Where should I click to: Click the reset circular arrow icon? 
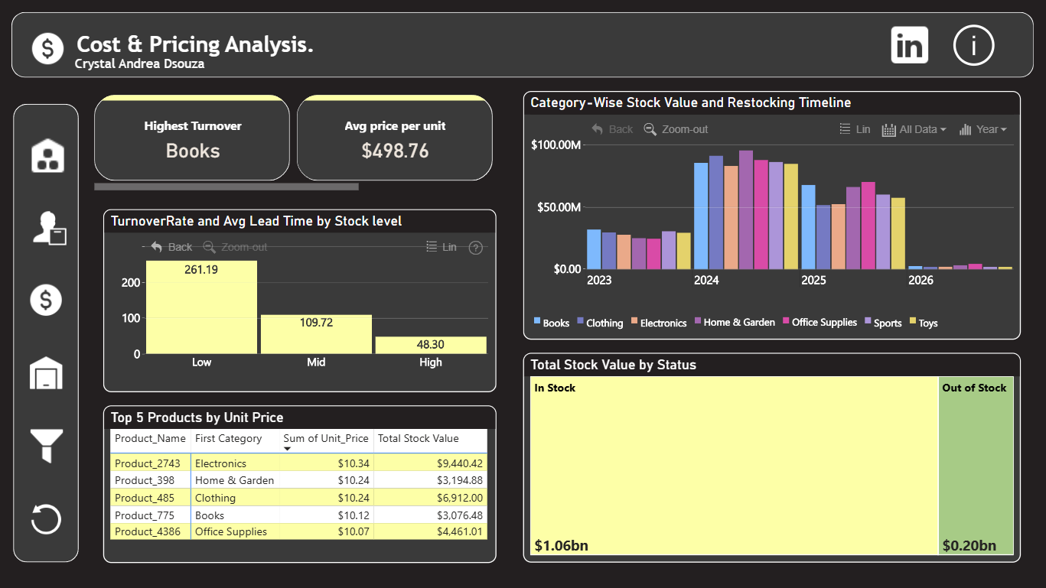pos(46,519)
